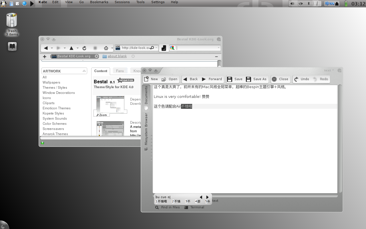Open the Settings menu
Image resolution: width=366 pixels, height=229 pixels.
coord(158,2)
